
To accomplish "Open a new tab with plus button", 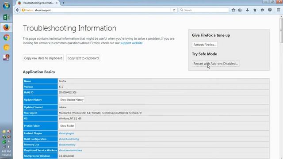I will [x=63, y=3].
